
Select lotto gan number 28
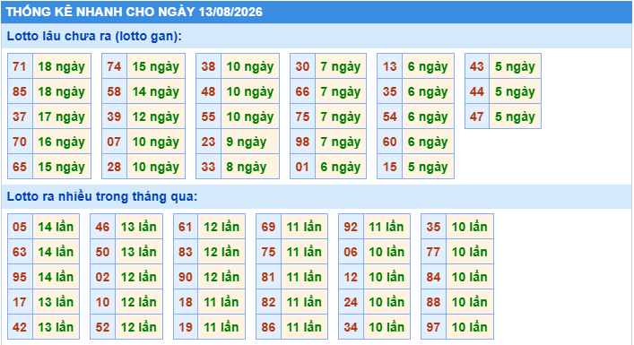tap(115, 167)
